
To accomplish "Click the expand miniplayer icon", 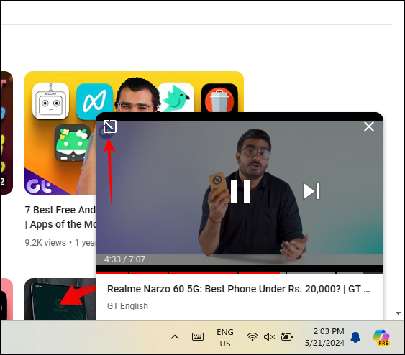I will click(110, 126).
